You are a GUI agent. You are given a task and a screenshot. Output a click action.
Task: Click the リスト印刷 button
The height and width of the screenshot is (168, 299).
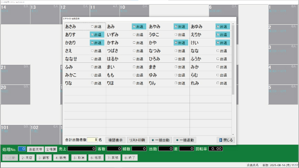[137, 140]
